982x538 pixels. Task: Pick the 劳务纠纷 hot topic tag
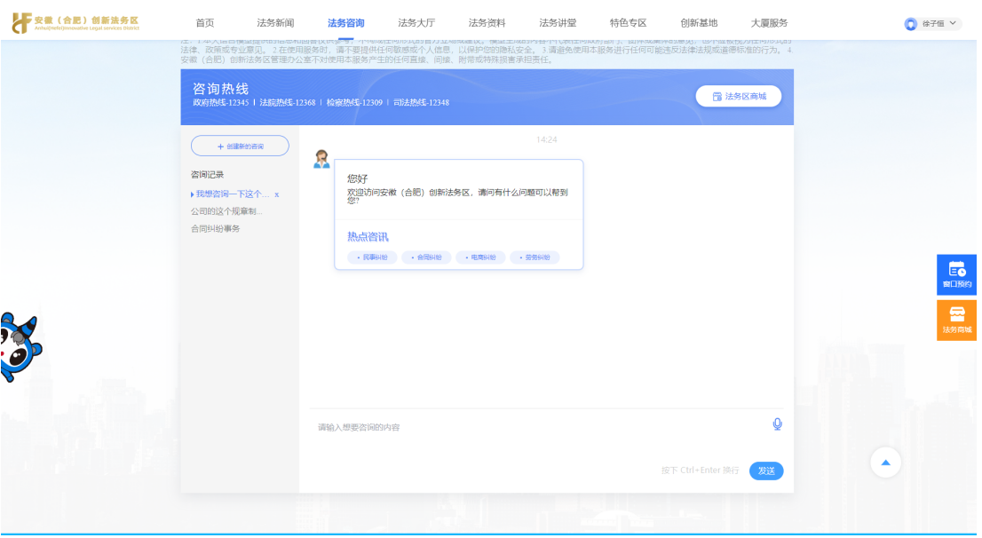coord(535,257)
